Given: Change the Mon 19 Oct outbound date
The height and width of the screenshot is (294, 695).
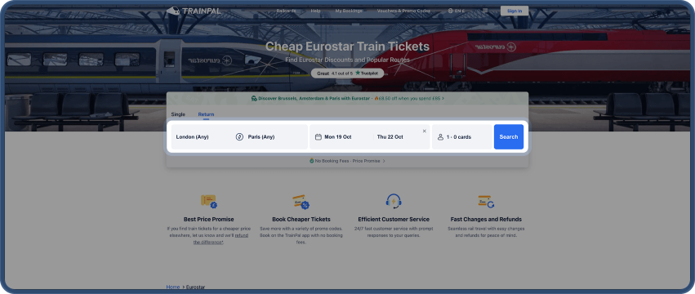Looking at the screenshot, I should coord(338,137).
